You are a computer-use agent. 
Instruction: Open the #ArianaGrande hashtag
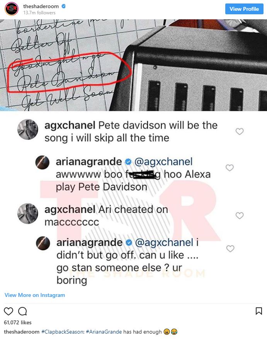tap(104, 332)
